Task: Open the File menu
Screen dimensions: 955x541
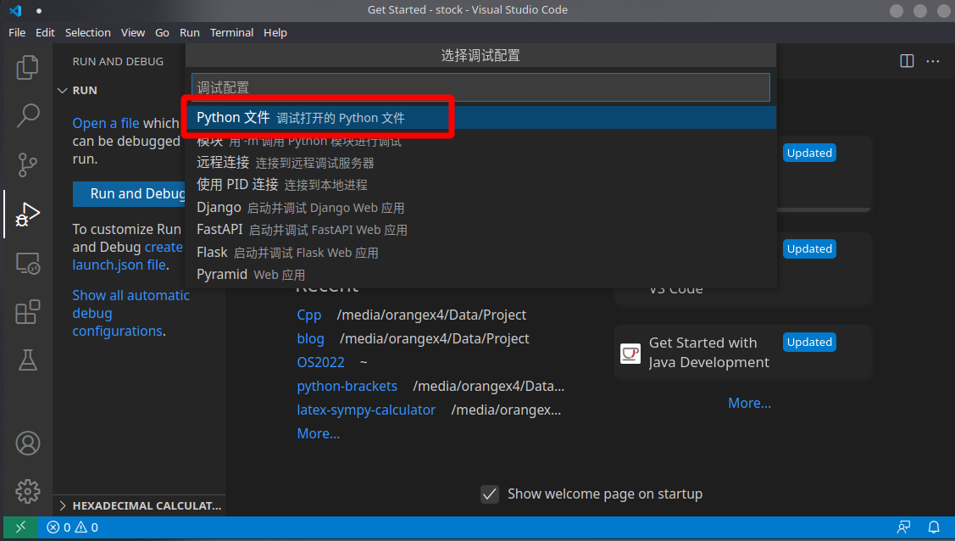Action: click(x=17, y=32)
